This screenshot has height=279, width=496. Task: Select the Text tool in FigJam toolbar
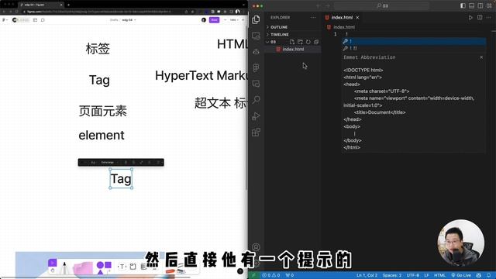tap(122, 267)
